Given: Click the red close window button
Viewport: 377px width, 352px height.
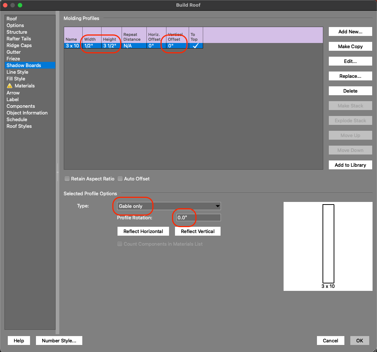Looking at the screenshot, I should 5,5.
